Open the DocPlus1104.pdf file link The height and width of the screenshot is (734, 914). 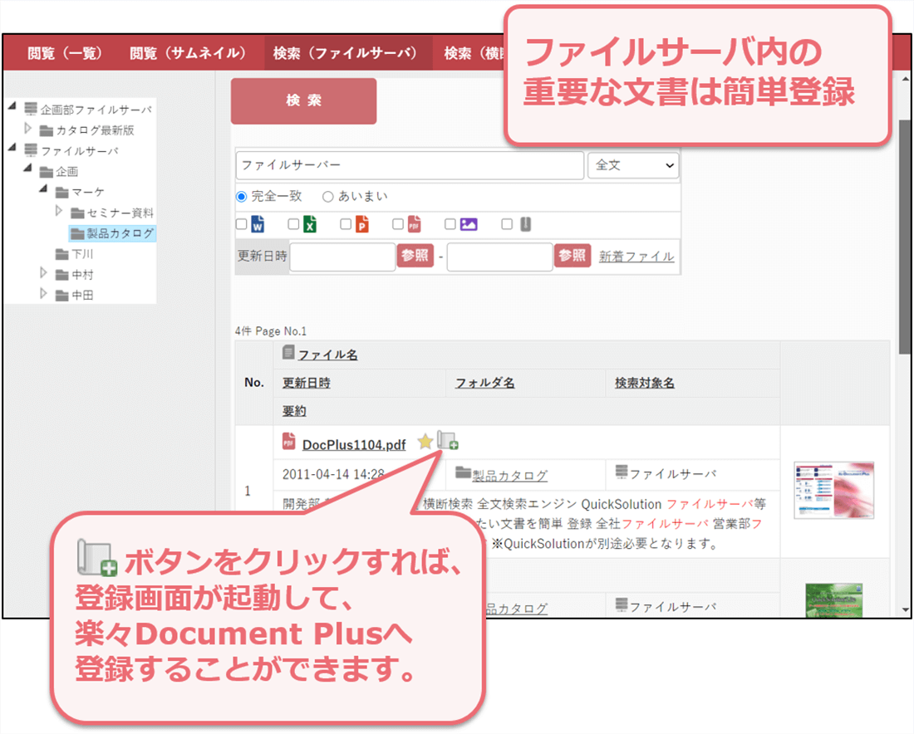pyautogui.click(x=354, y=444)
